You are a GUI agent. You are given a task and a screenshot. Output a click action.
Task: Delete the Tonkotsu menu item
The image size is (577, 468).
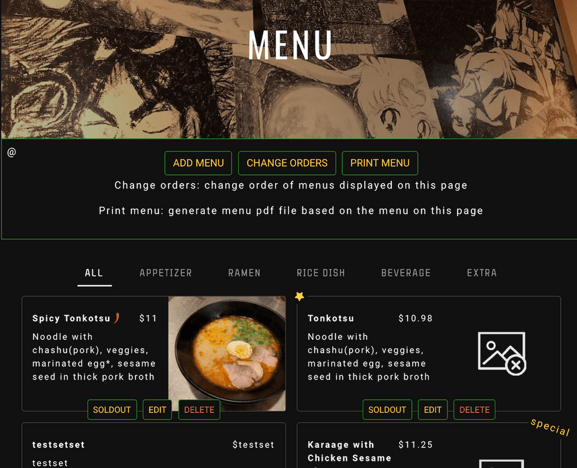[474, 410]
